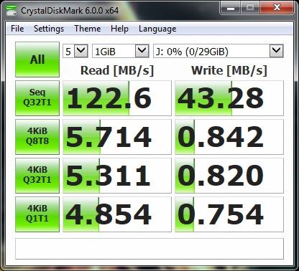Start the Seq Q32T1 benchmark
This screenshot has width=299, height=271.
click(37, 98)
